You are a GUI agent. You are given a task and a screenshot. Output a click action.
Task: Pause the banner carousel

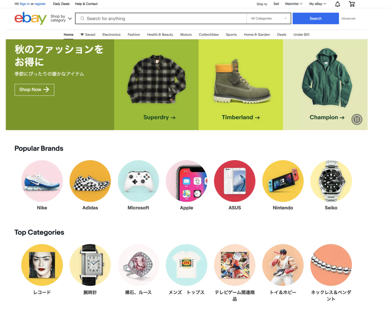click(x=356, y=119)
